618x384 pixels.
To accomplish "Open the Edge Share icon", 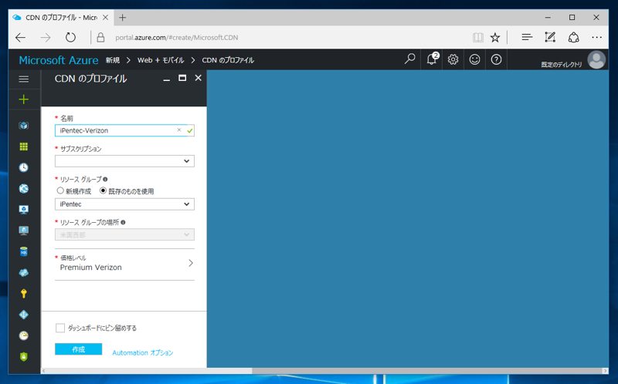I will pos(573,37).
